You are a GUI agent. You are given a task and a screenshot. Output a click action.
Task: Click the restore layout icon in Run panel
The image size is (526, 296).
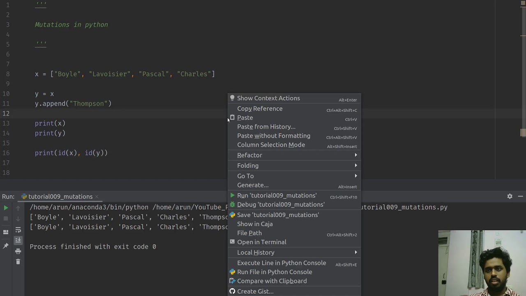[x=6, y=232]
